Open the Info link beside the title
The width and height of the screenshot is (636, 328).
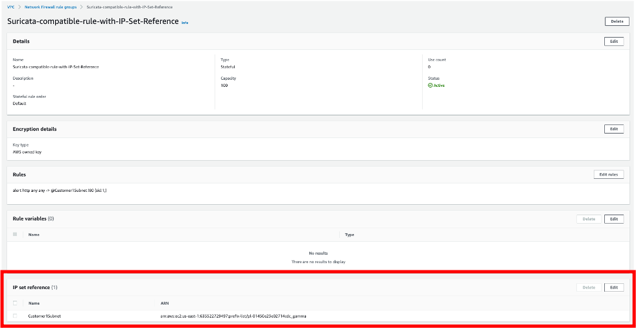185,23
